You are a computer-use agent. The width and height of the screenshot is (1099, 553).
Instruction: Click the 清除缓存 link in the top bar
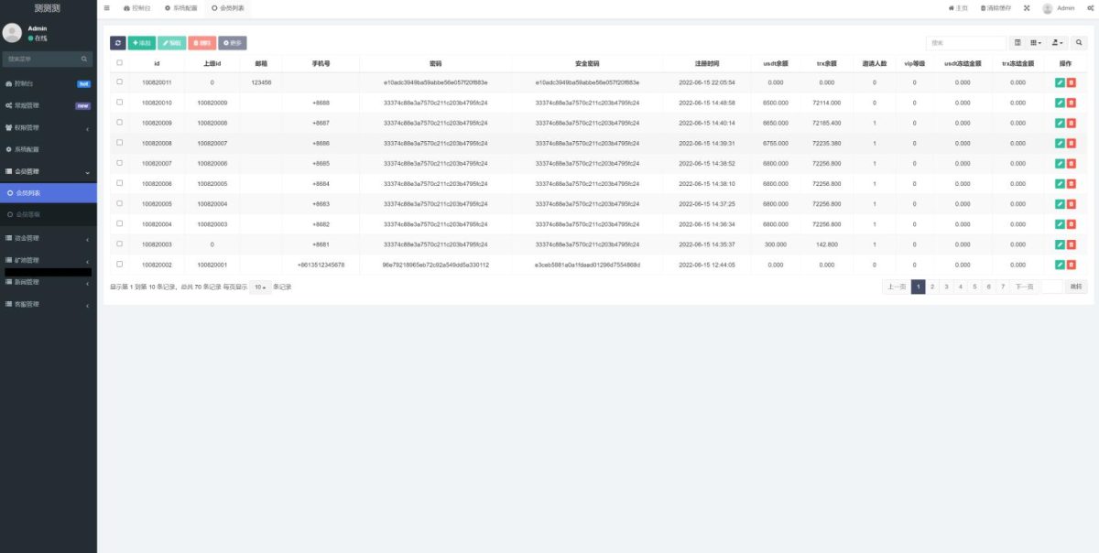[x=996, y=8]
